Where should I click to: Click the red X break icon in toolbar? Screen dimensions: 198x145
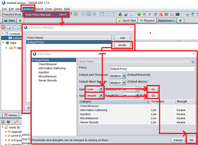click(x=161, y=15)
